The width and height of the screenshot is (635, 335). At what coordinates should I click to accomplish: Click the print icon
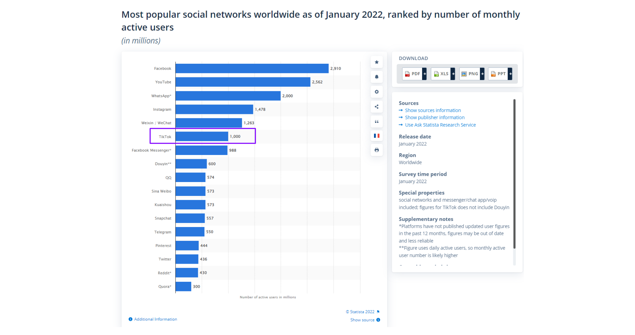pyautogui.click(x=376, y=150)
